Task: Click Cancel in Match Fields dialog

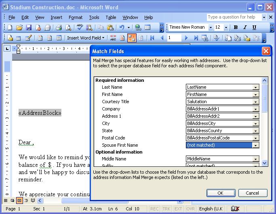Action: [253, 193]
